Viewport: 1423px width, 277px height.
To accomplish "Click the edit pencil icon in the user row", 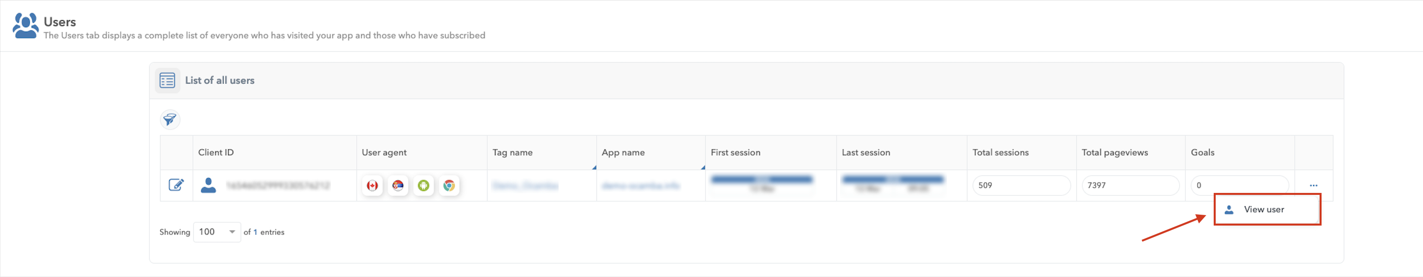I will coord(176,185).
